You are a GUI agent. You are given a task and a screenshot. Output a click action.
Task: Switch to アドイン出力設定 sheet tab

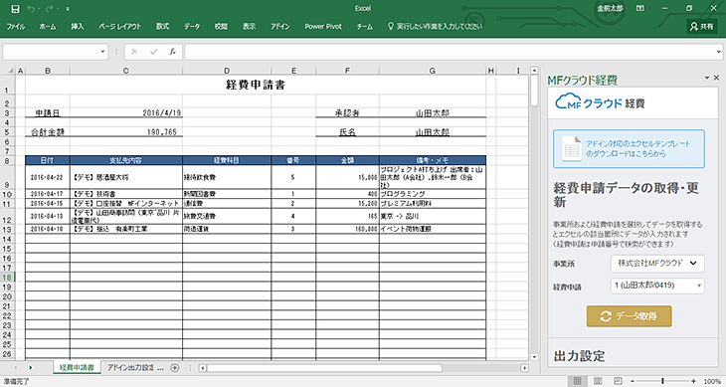(134, 367)
